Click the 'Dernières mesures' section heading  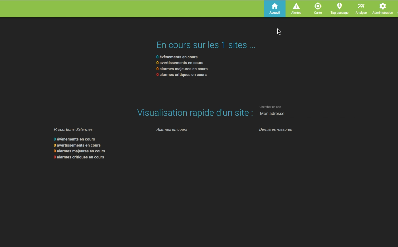pos(276,129)
